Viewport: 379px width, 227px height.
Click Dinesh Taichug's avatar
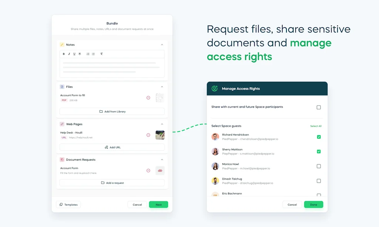[215, 181]
